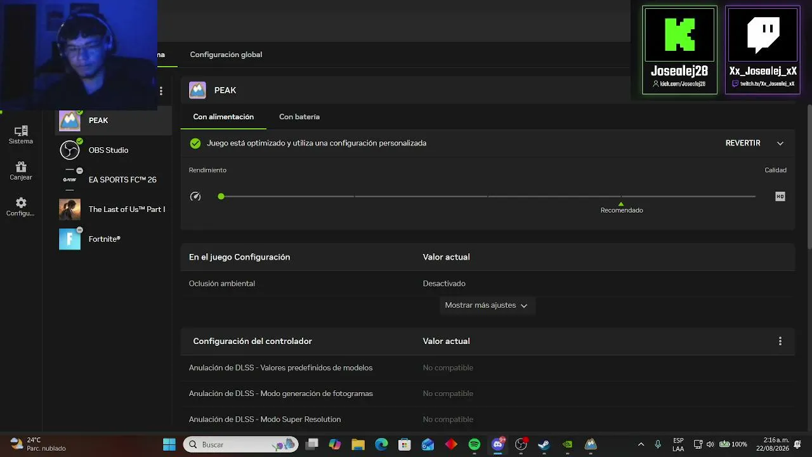Click 'Anulación de DLSS - Valores predefinidos de modelos'
The width and height of the screenshot is (812, 457).
tap(280, 368)
